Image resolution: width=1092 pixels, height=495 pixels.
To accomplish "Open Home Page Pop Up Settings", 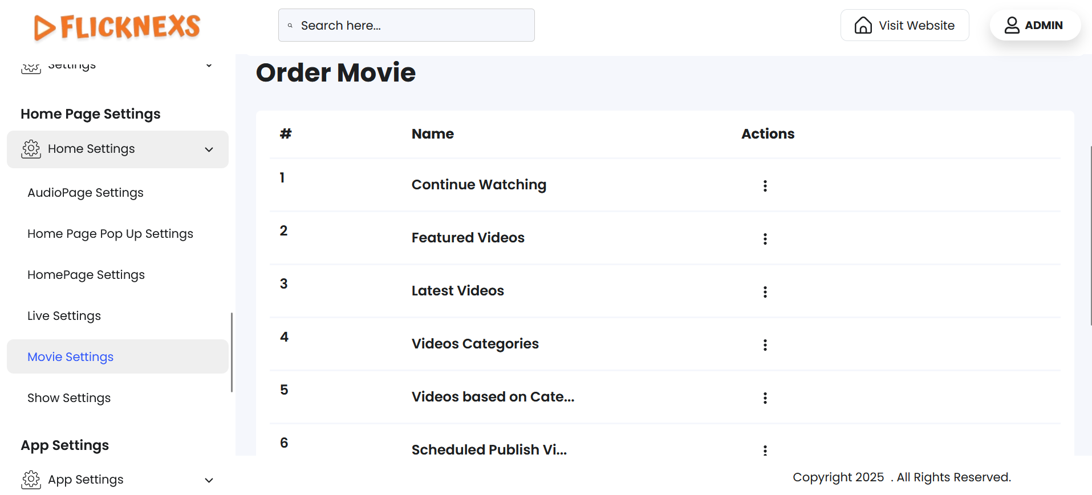I will 110,234.
